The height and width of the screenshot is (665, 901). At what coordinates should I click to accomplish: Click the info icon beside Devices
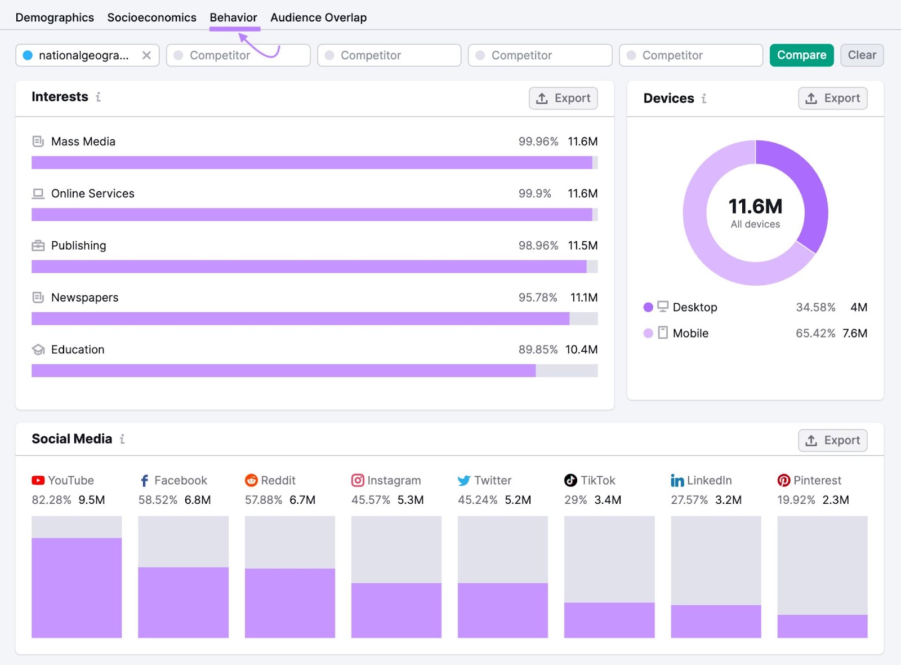click(703, 99)
